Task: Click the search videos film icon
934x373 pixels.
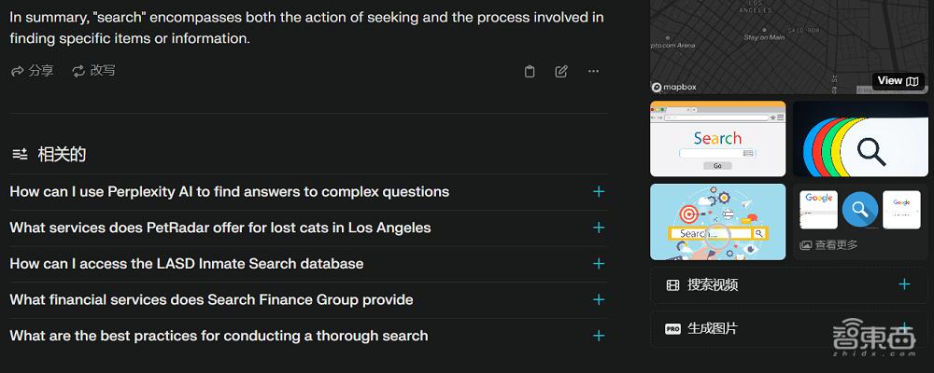Action: tap(672, 285)
